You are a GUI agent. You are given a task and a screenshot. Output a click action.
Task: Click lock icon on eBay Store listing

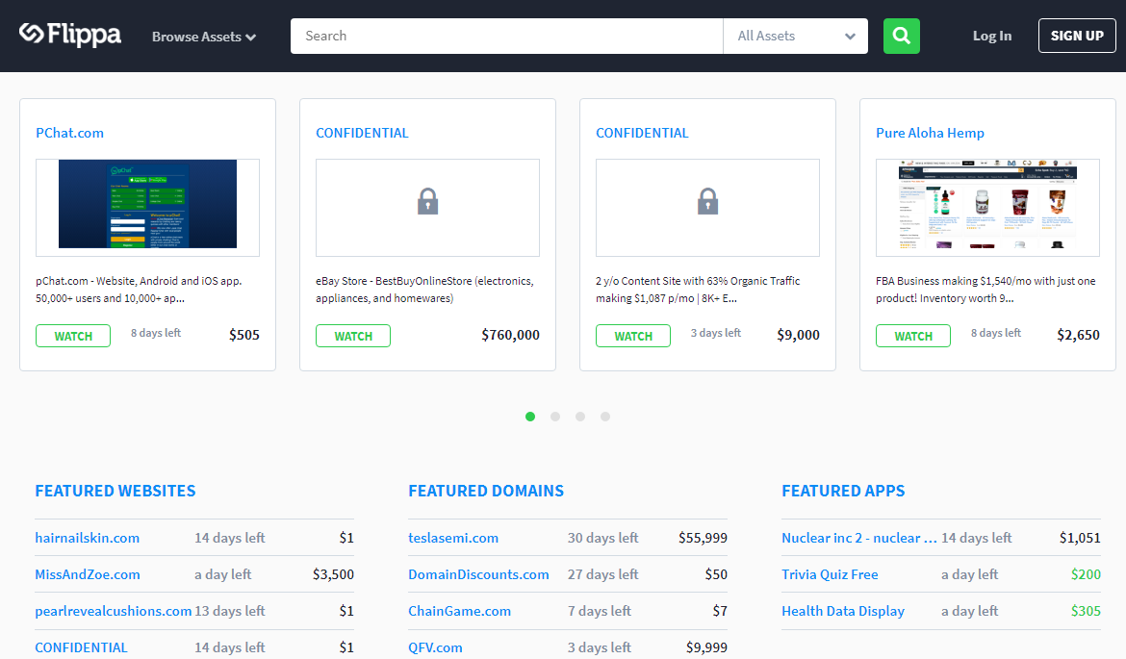tap(428, 202)
